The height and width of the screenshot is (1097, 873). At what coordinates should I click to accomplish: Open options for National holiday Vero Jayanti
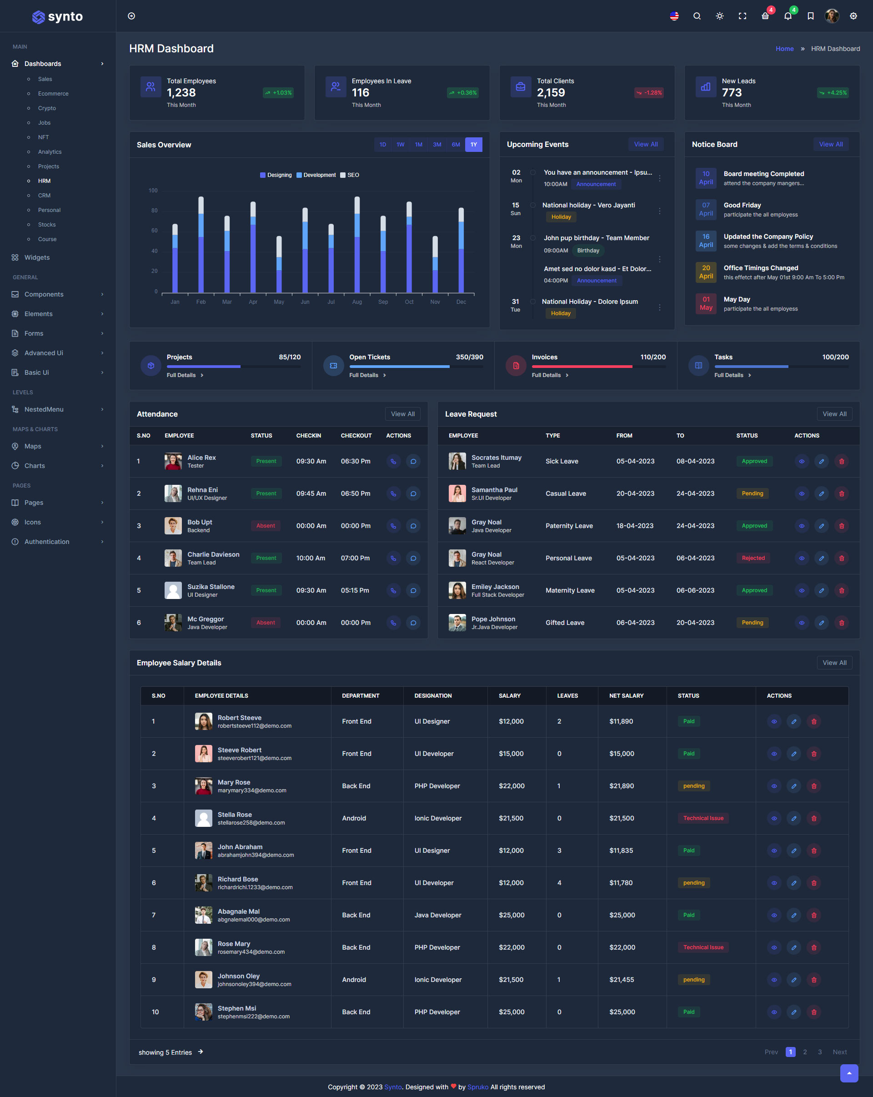(x=660, y=211)
